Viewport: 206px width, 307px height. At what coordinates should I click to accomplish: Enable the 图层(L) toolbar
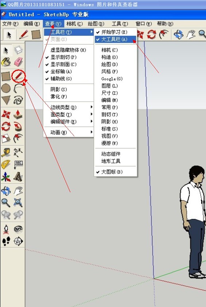tap(116, 86)
